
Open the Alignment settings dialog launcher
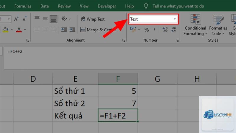pyautogui.click(x=124, y=40)
